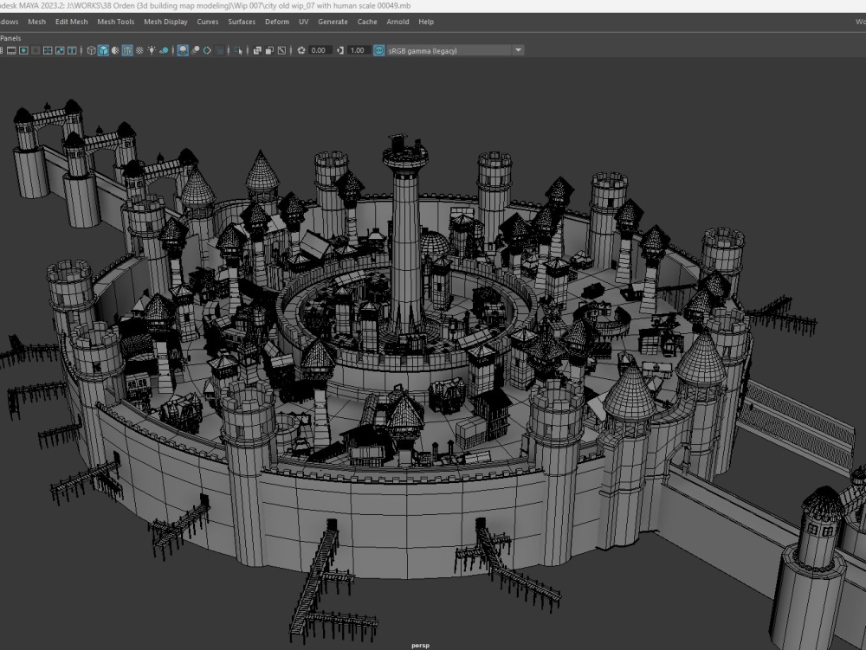Viewport: 866px width, 650px height.
Task: Toggle the Resolution Gate icon
Action: [x=23, y=50]
